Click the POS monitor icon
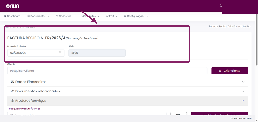The width and height of the screenshot is (258, 122). 107,16
